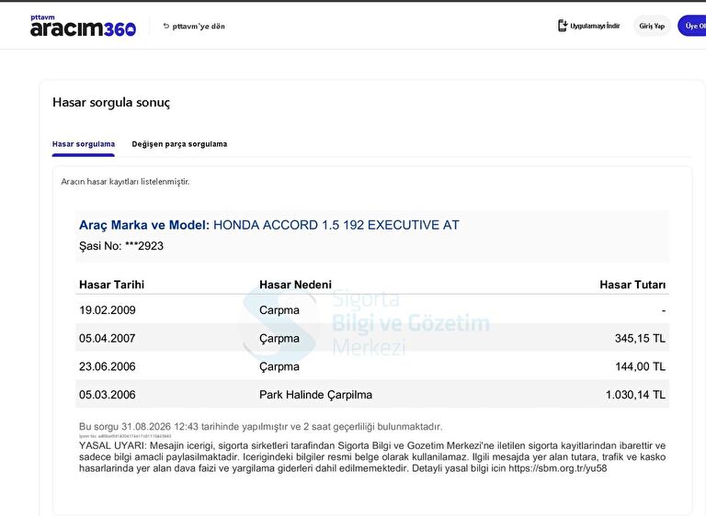Viewport: 706px width, 516px height.
Task: Click the Giriş Yap button
Action: click(652, 26)
